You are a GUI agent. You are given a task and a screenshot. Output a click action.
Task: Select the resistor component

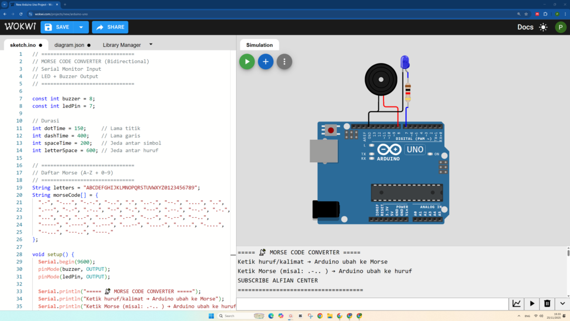[408, 92]
